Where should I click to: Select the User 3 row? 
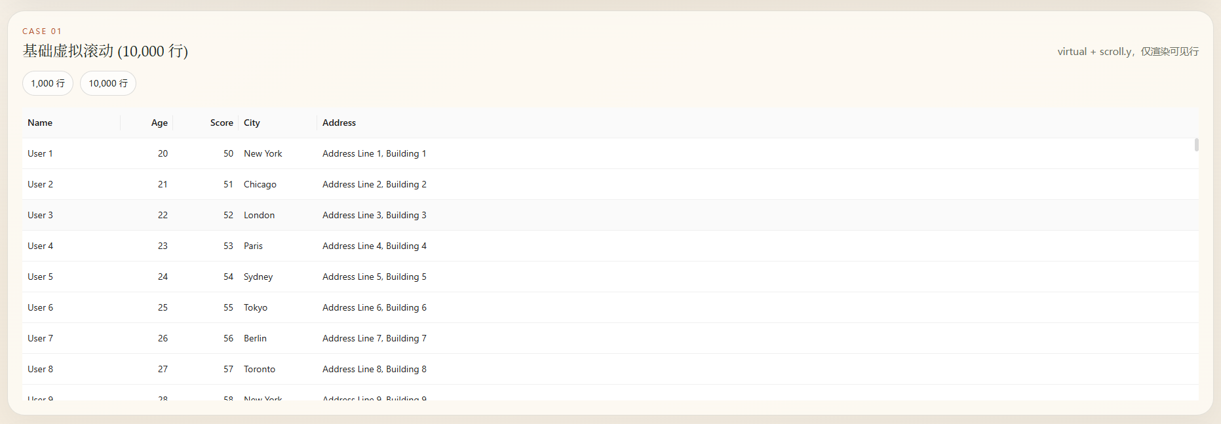[610, 215]
